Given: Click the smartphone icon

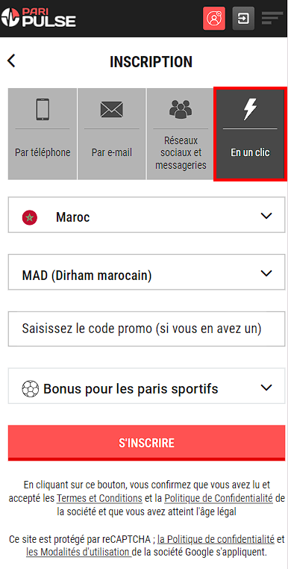Looking at the screenshot, I should (x=43, y=109).
